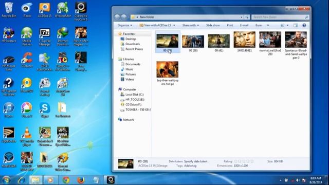Click Add a tag in details pane

pyautogui.click(x=190, y=165)
